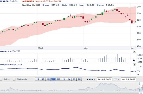
Task: Show All historical data
Action: tap(79, 79)
